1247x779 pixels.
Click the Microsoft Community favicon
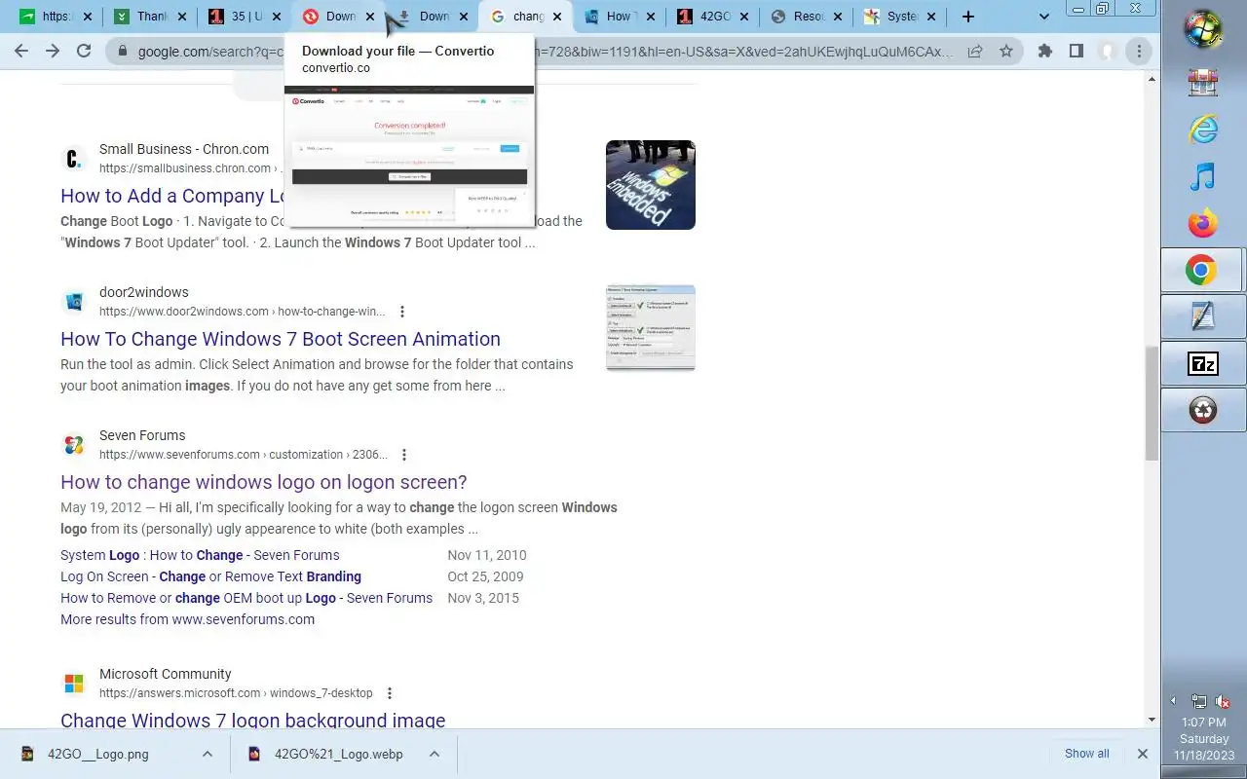point(74,684)
